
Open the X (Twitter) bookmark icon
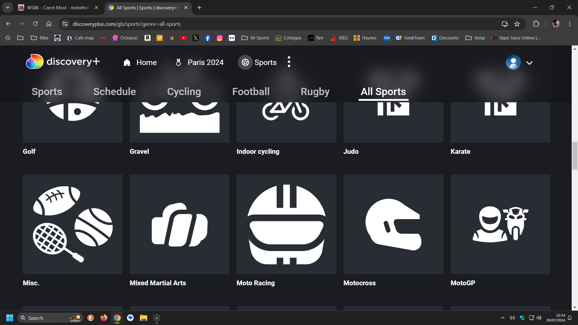coord(196,38)
